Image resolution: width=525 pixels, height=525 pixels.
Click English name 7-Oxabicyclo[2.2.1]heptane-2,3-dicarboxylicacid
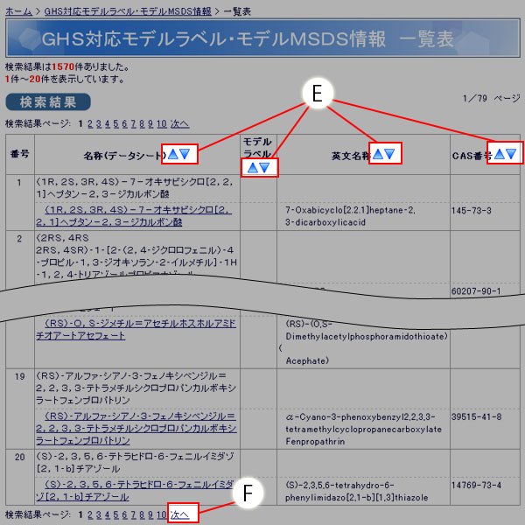350,216
